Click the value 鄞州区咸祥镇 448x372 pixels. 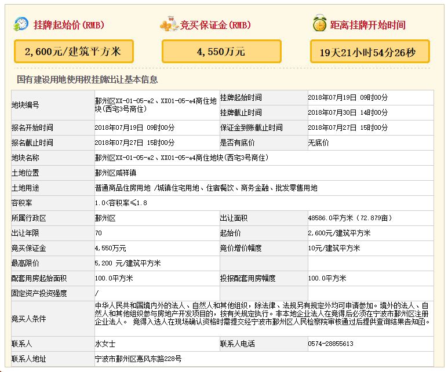click(115, 173)
